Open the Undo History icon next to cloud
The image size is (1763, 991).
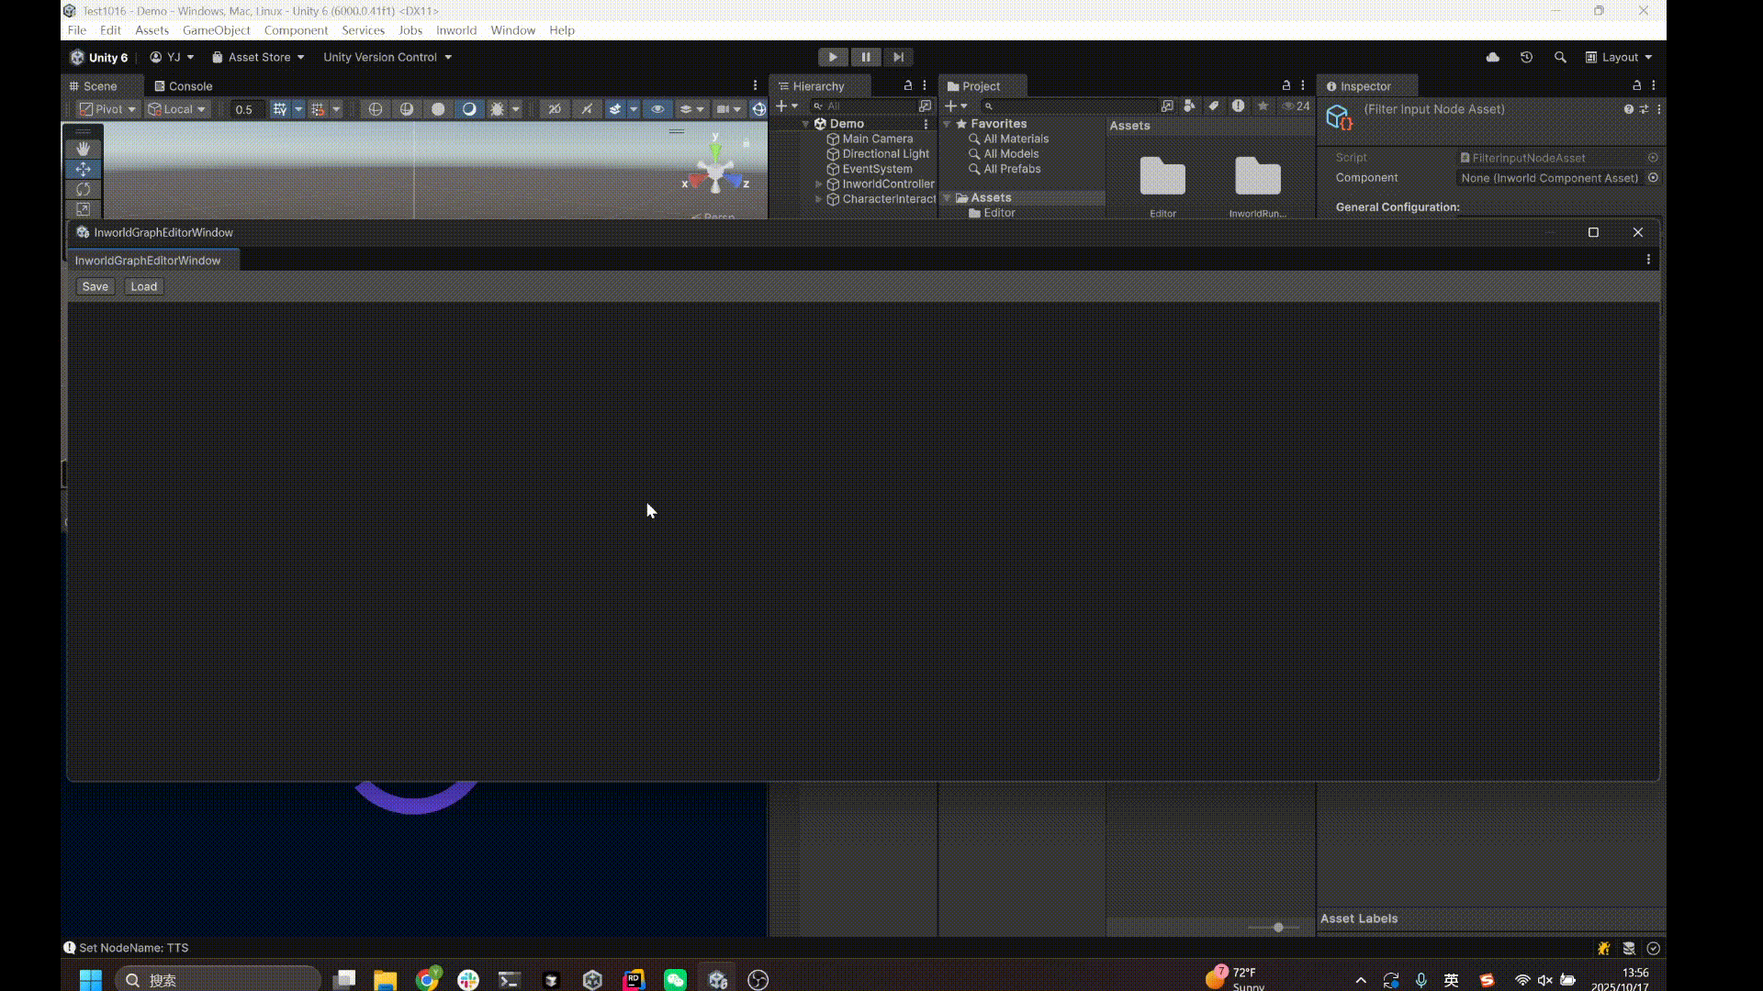pyautogui.click(x=1526, y=57)
